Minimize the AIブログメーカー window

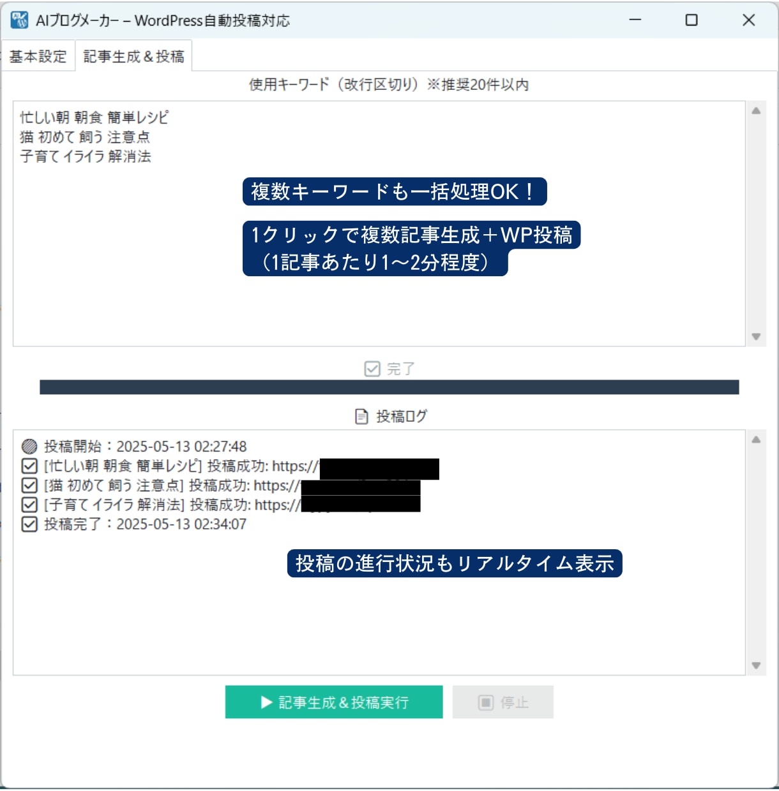635,20
